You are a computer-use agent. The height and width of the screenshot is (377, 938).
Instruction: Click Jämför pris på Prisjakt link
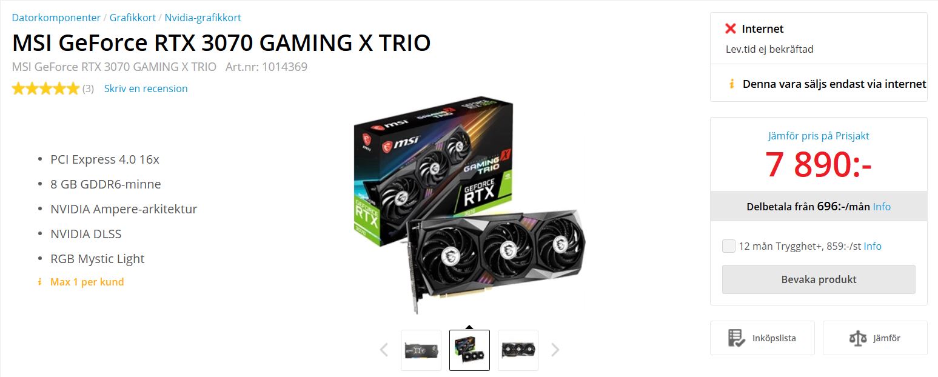[819, 136]
